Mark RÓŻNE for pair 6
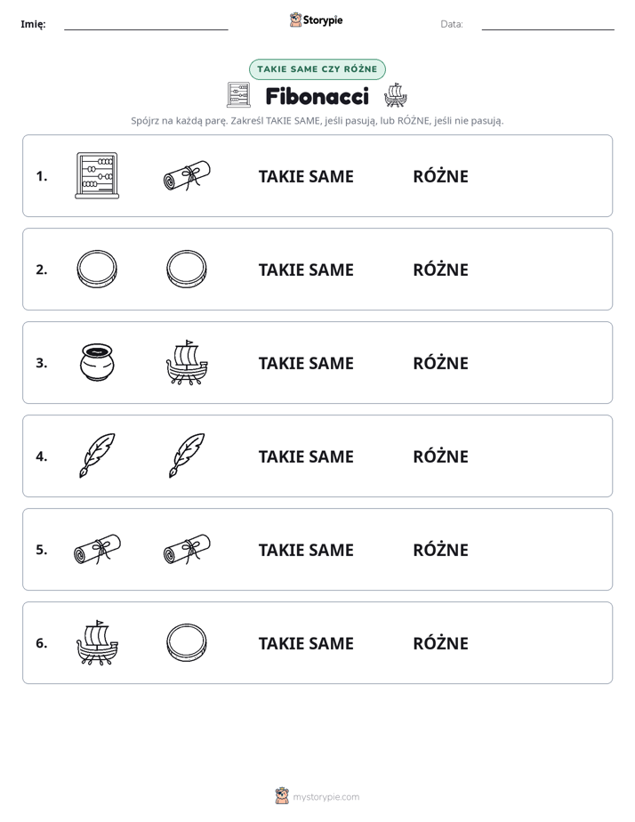This screenshot has width=635, height=822. (440, 643)
